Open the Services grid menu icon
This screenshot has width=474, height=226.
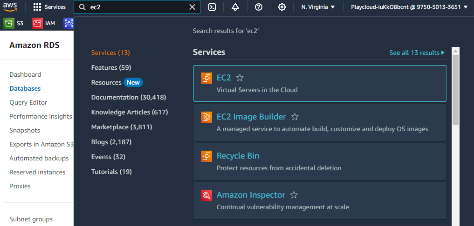[37, 7]
